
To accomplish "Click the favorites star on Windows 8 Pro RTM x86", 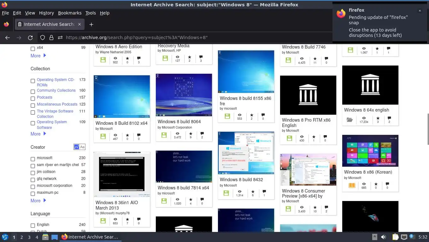I will click(x=314, y=137).
